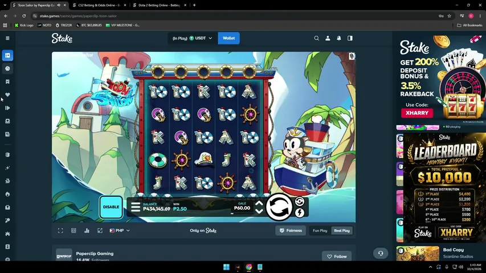Go back to the previous page
Screen dimensions: 486x273
6,16
